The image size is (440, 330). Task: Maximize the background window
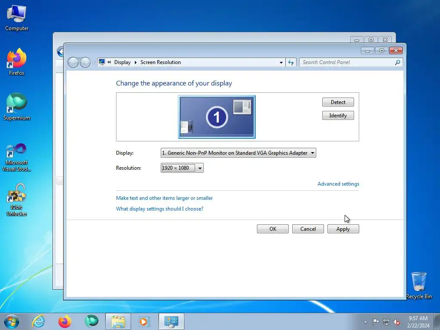coord(371,40)
